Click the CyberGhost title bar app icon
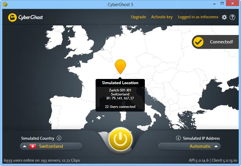The image size is (241, 166). coord(5,4)
